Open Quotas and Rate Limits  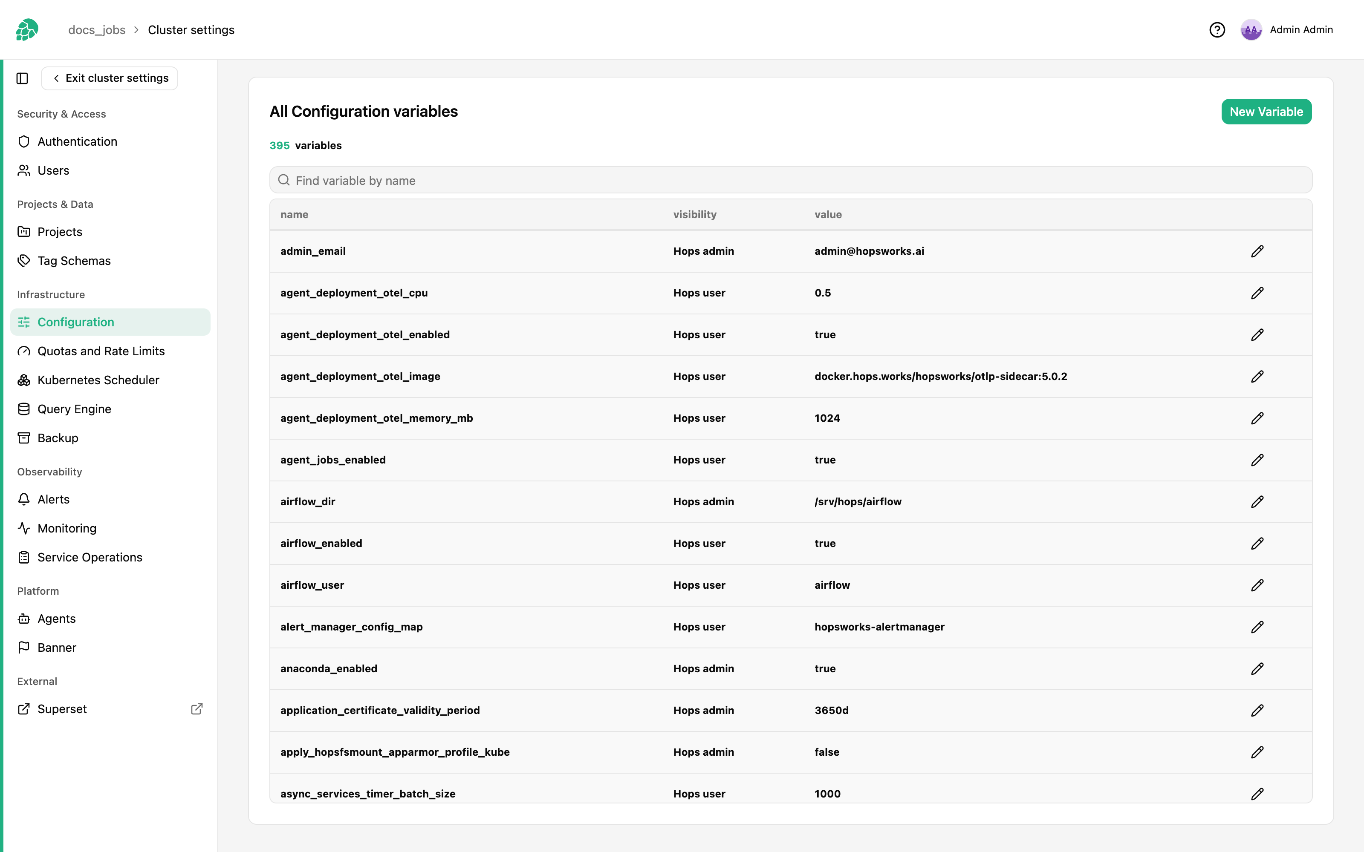pos(110,351)
